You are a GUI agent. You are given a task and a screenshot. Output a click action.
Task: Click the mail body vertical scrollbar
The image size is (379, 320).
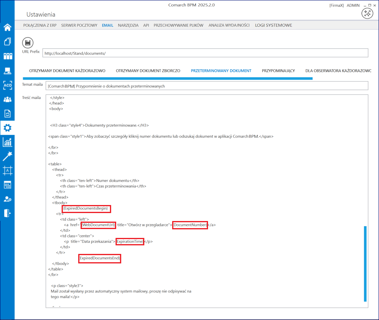pos(365,264)
